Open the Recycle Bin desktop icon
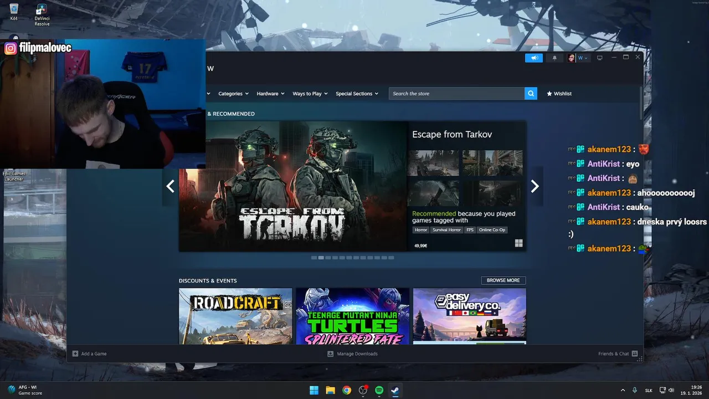 14,12
